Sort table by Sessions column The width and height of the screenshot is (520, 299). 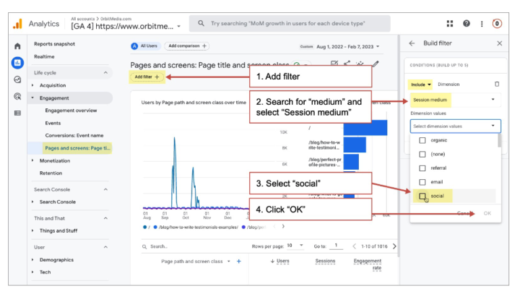[x=325, y=261]
